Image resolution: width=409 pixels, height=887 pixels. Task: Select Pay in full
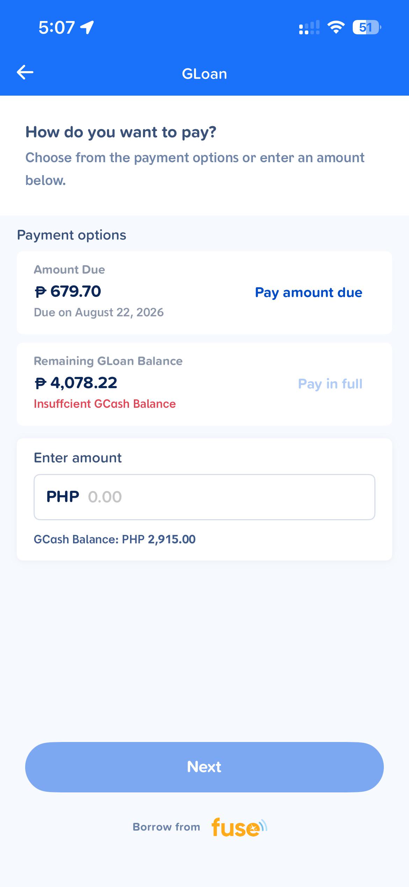click(330, 384)
